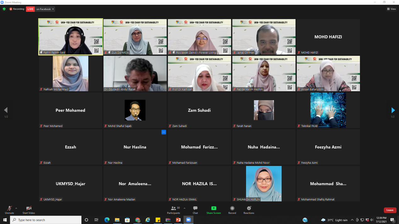This screenshot has height=224, width=399.
Task: Leave the meeting
Action: (390, 210)
